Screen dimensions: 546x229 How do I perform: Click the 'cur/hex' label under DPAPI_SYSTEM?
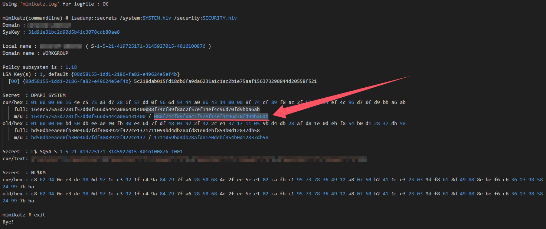13,102
